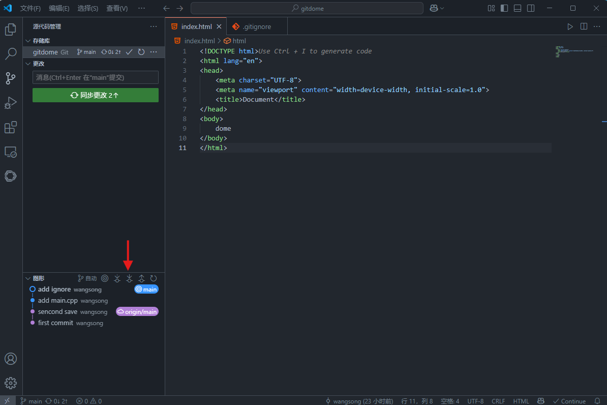Select the Extensions icon in the Activity Bar
The image size is (607, 405).
point(11,127)
